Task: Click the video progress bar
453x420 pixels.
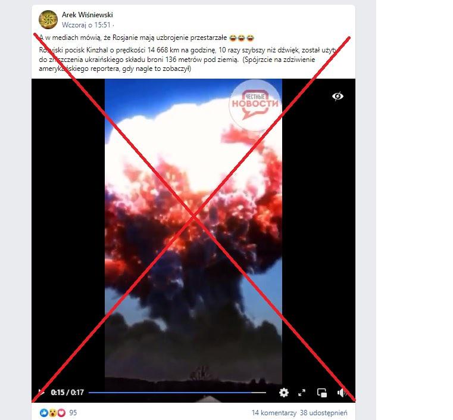Action: [177, 393]
